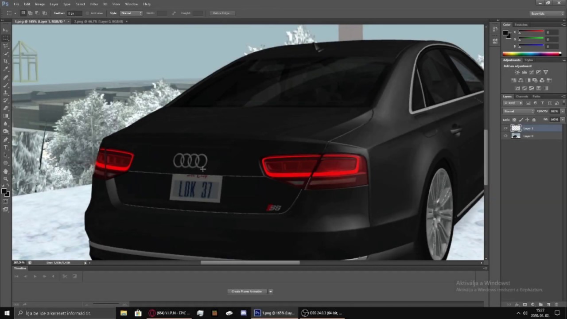The width and height of the screenshot is (567, 319).
Task: Choose Add to selection mode
Action: click(30, 13)
